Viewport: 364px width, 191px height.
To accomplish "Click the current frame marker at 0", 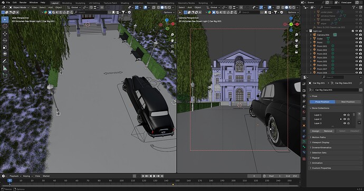I will pos(9,180).
